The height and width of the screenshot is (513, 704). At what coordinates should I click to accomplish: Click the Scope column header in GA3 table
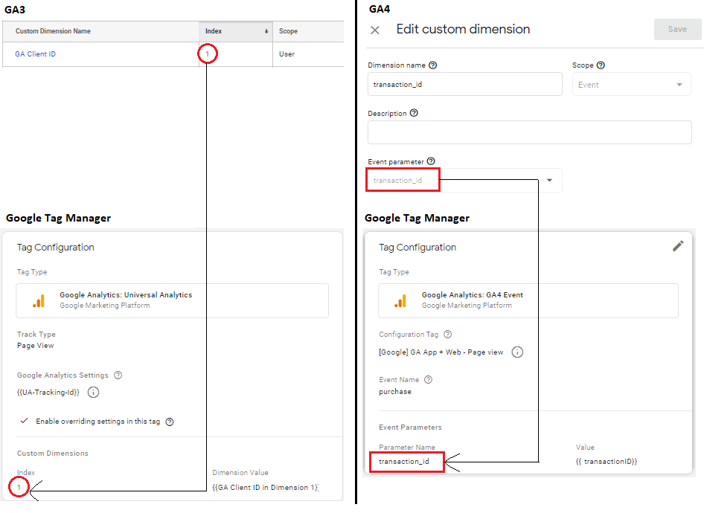tap(288, 31)
